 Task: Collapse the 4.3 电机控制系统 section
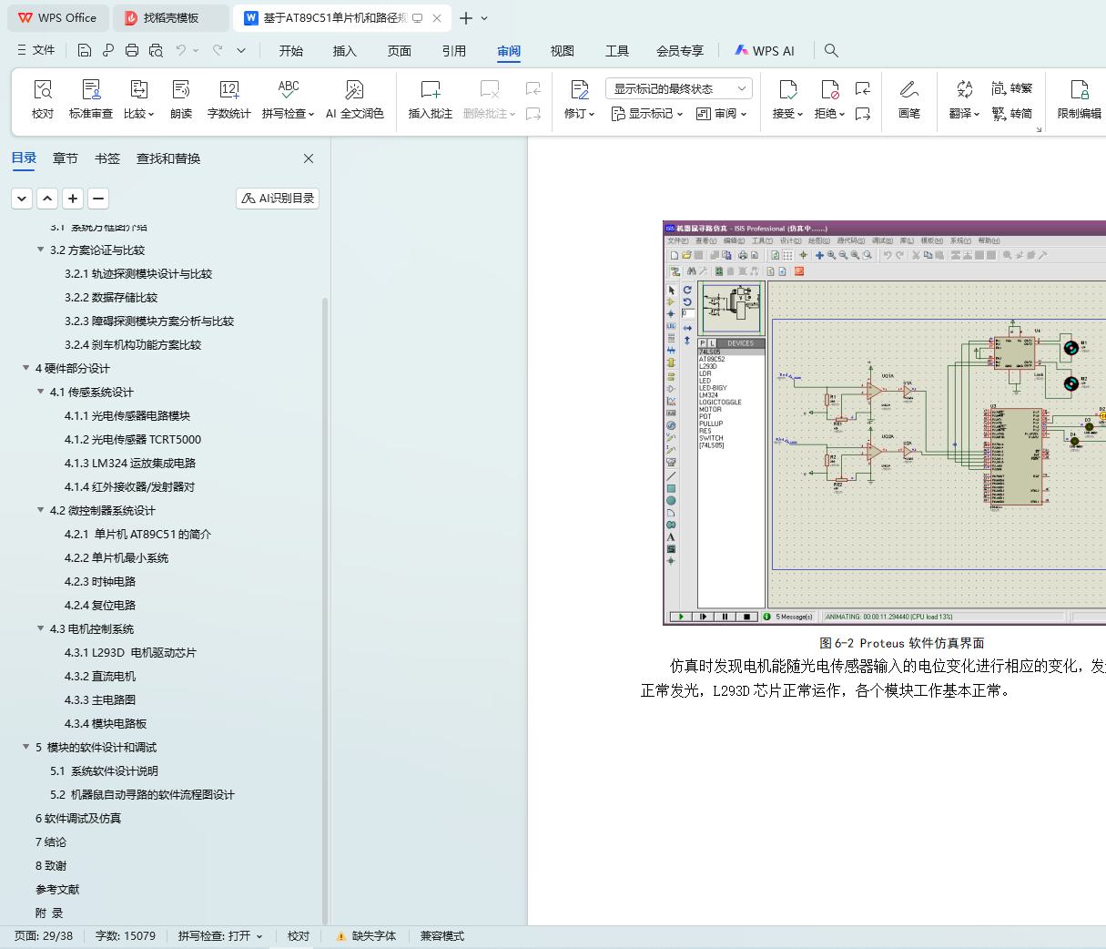coord(40,628)
